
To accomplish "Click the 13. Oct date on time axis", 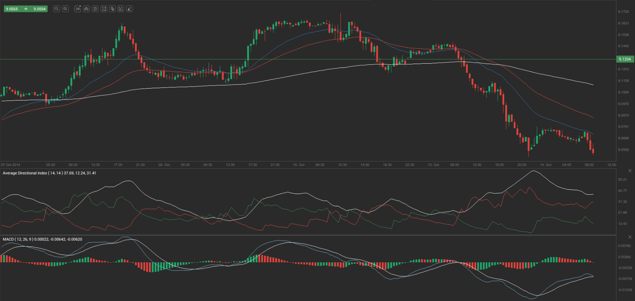I will coord(433,165).
